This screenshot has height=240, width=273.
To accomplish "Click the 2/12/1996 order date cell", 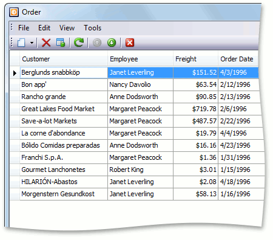I will 238,84.
